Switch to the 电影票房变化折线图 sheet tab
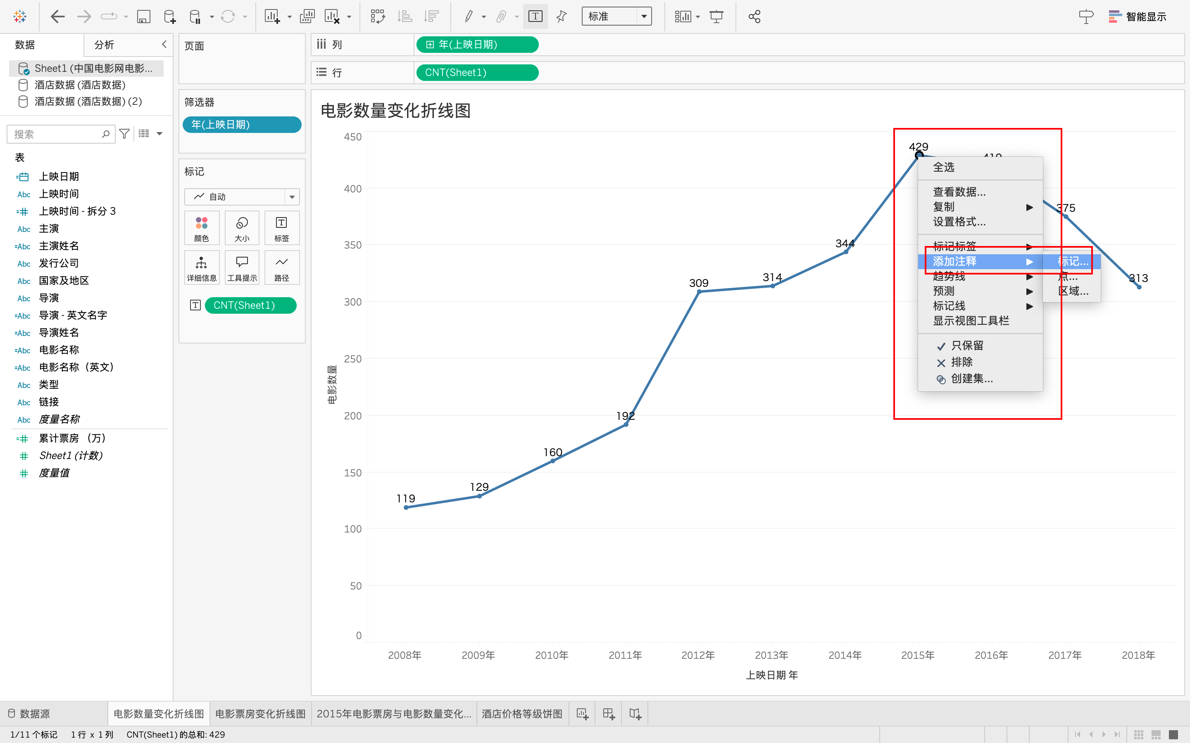1190x743 pixels. click(260, 714)
